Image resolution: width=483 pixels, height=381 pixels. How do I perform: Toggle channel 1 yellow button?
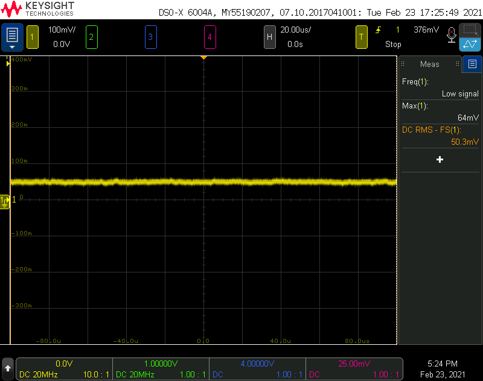(33, 37)
